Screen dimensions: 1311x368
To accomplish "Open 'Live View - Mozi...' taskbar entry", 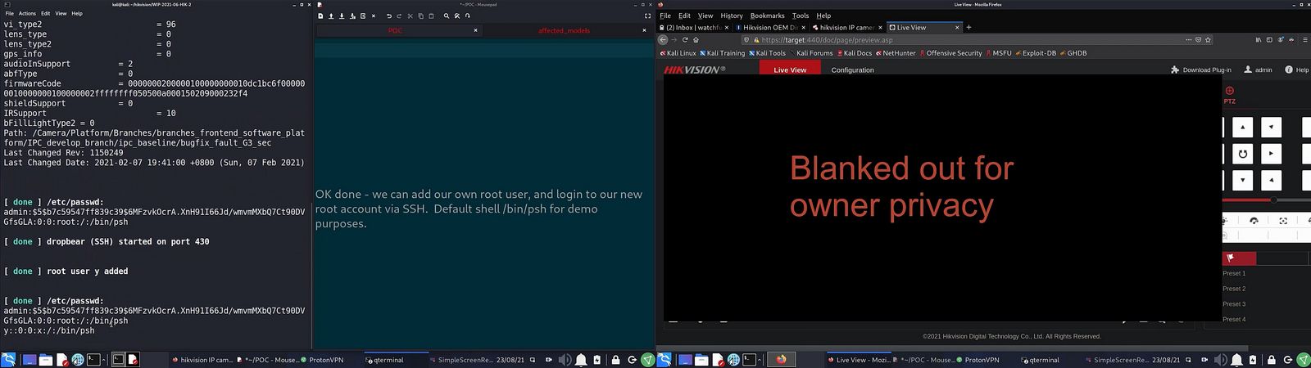I will click(858, 360).
